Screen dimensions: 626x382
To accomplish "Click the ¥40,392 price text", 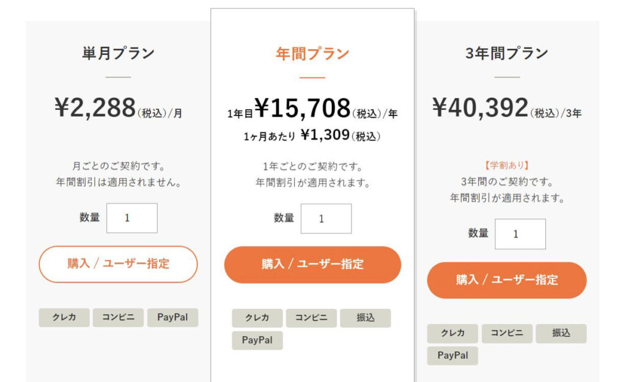I will pyautogui.click(x=481, y=107).
